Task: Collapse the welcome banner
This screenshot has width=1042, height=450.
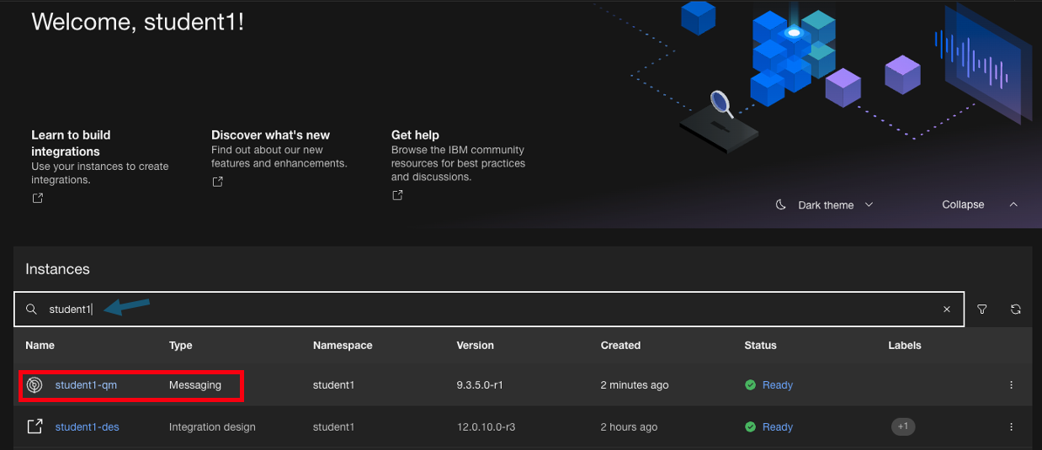Action: 980,205
